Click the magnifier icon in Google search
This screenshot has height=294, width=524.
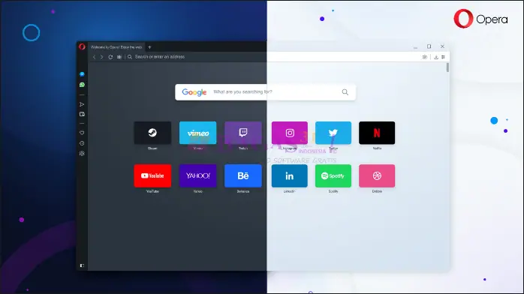tap(345, 92)
